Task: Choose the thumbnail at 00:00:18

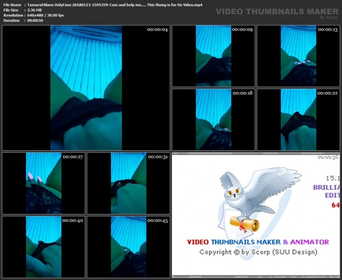Action: tap(213, 119)
